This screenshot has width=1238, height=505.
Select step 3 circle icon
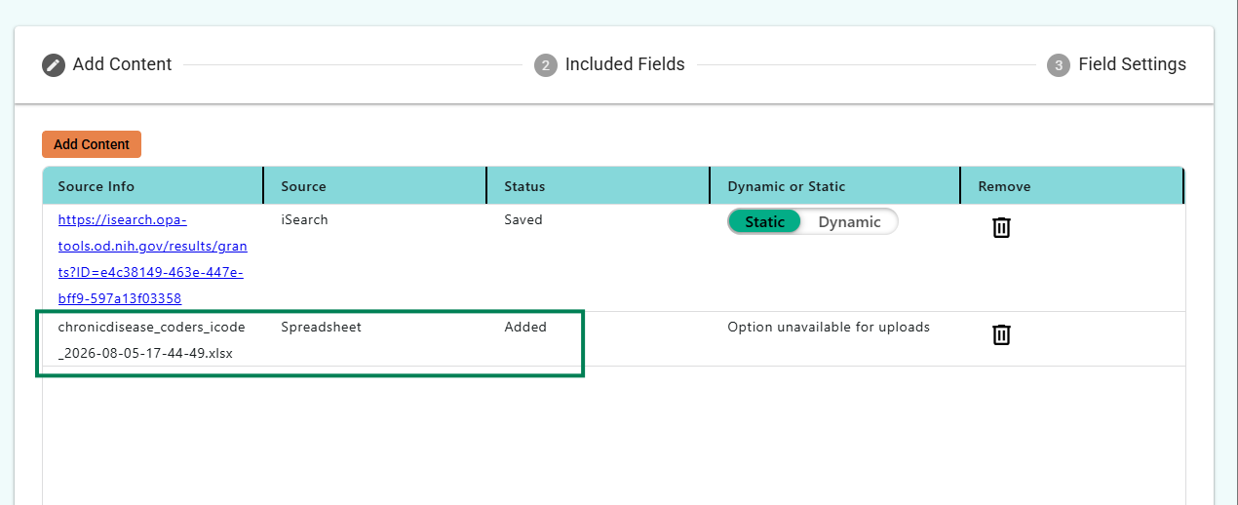1059,65
